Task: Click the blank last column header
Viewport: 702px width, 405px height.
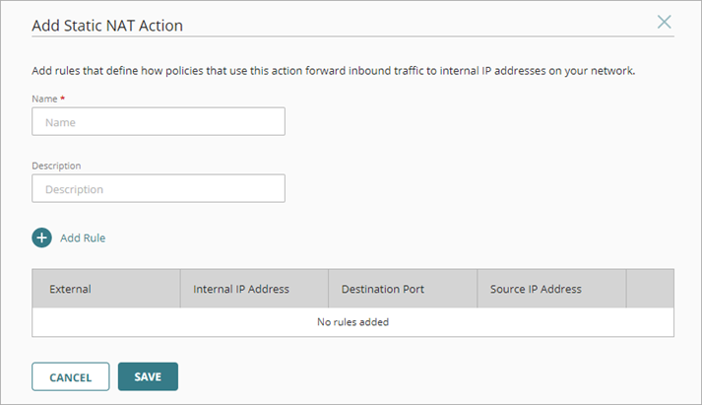Action: [650, 289]
